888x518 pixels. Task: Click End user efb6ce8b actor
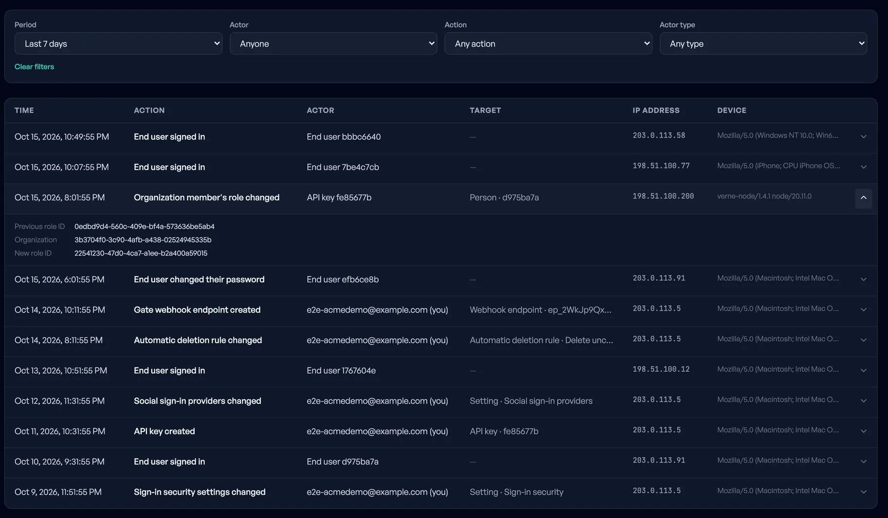(x=343, y=279)
